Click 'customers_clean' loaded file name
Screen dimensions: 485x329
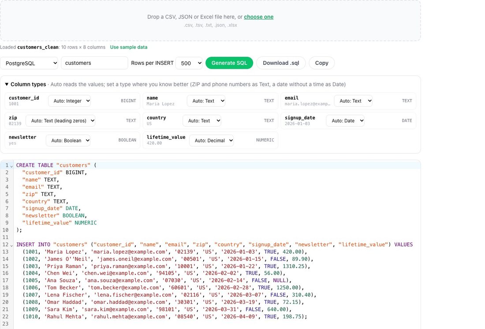(x=38, y=47)
